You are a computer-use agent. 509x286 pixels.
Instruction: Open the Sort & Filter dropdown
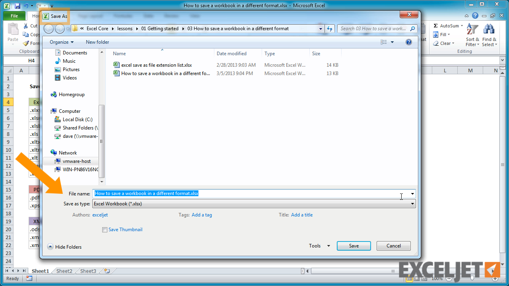472,42
